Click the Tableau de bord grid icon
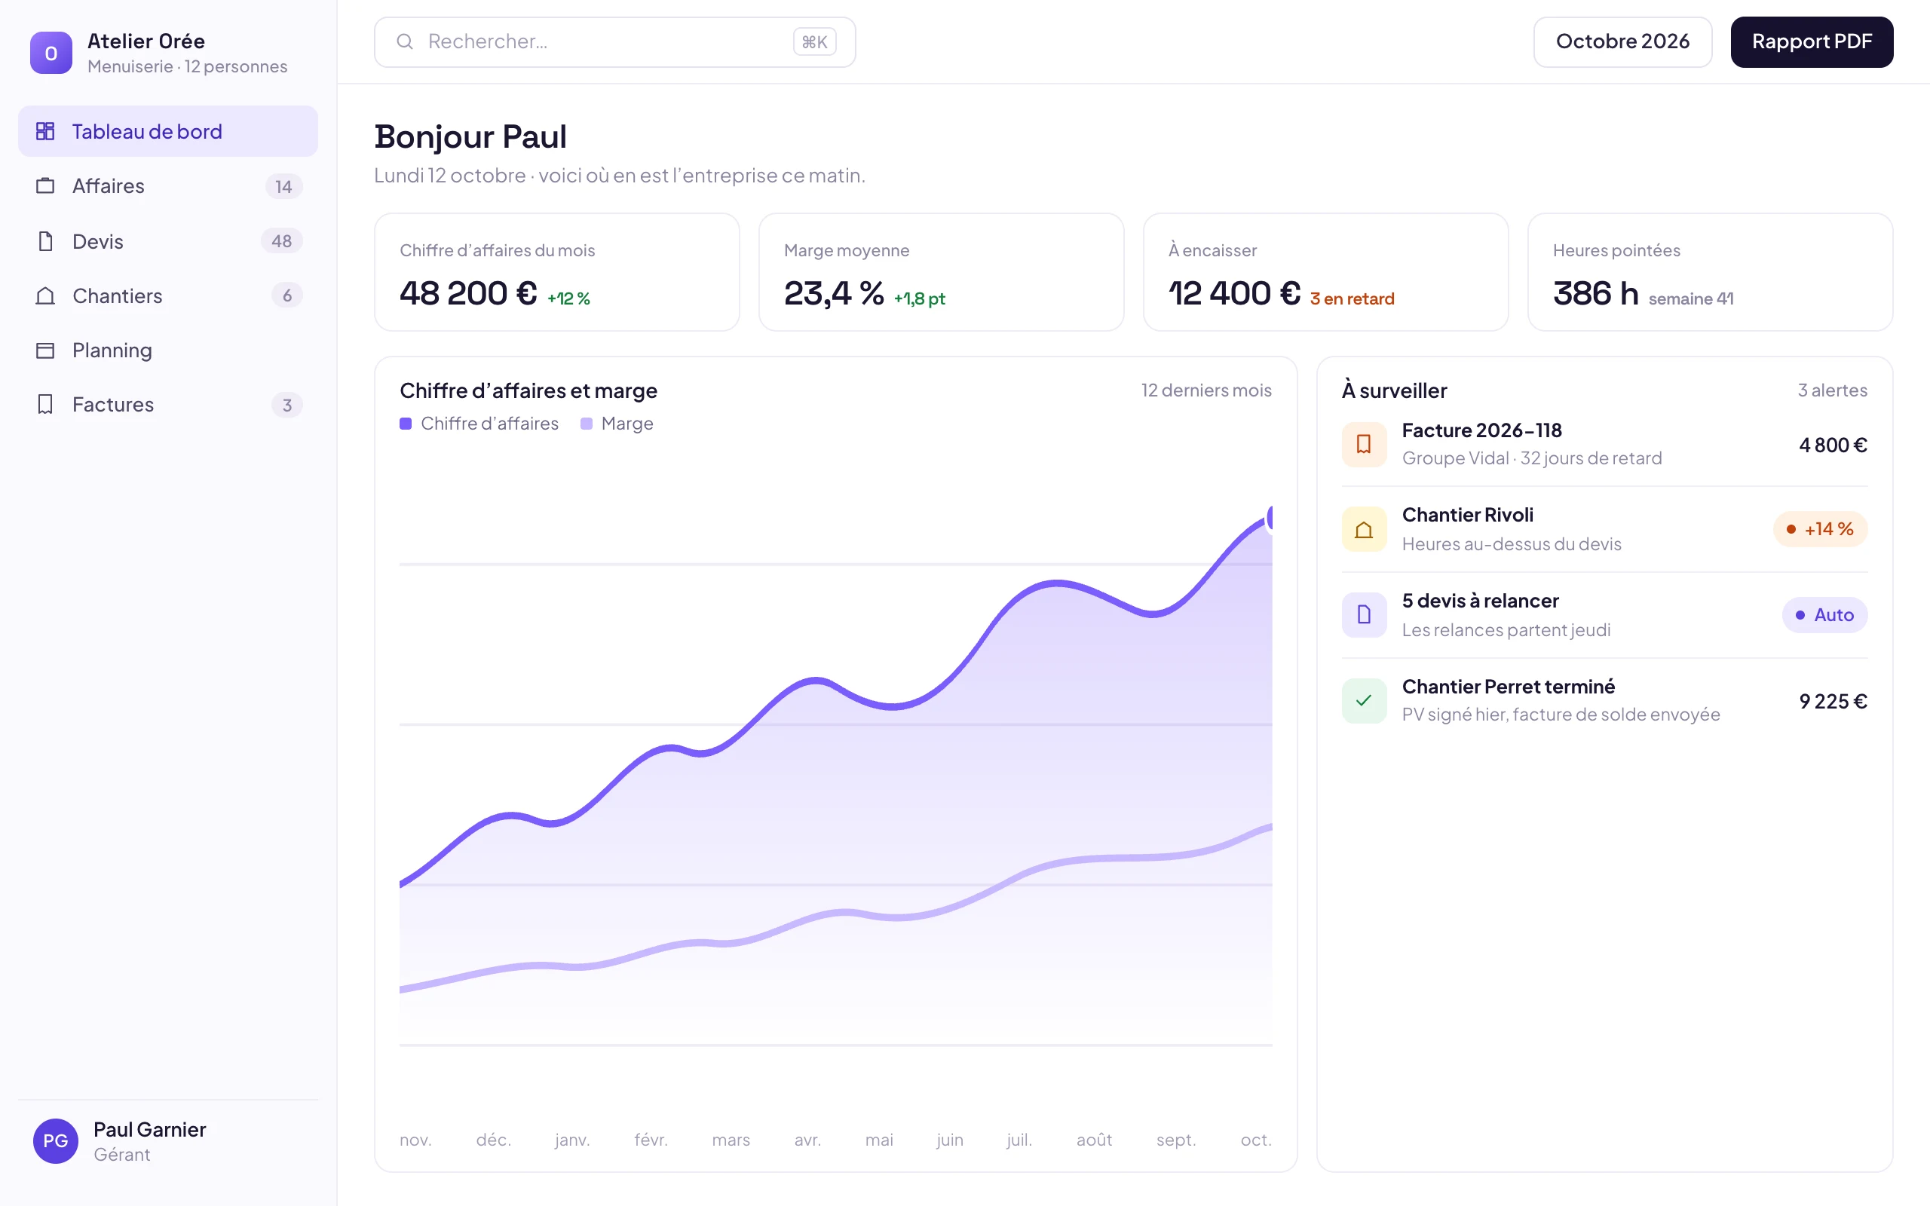 45,131
